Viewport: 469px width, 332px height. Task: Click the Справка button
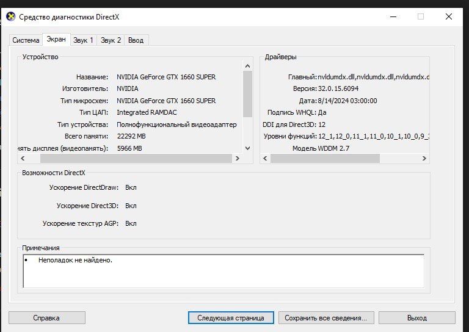point(46,317)
